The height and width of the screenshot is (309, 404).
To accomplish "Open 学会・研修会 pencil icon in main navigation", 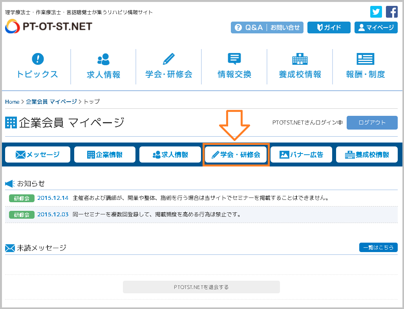I will tap(169, 59).
